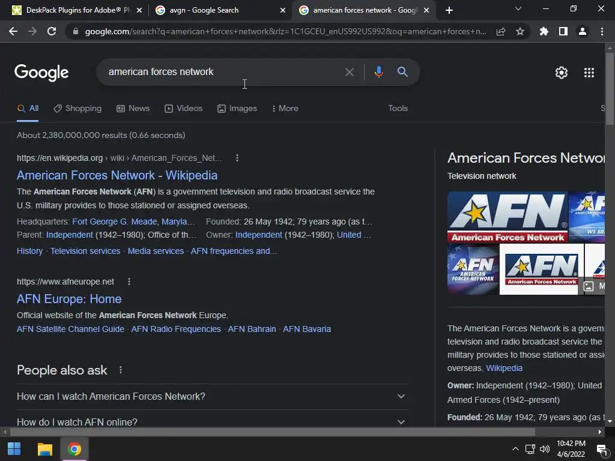The image size is (615, 461).
Task: Close the DeskPack Plugins tab
Action: click(x=139, y=10)
